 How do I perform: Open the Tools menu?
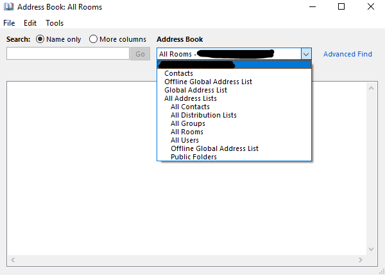pos(55,23)
